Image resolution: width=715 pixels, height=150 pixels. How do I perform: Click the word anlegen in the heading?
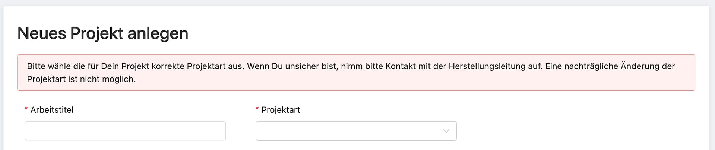(158, 33)
